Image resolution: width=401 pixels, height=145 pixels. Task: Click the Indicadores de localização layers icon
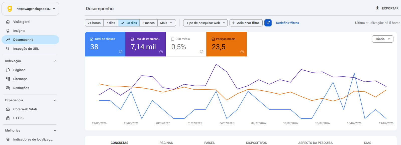[x=8, y=139]
